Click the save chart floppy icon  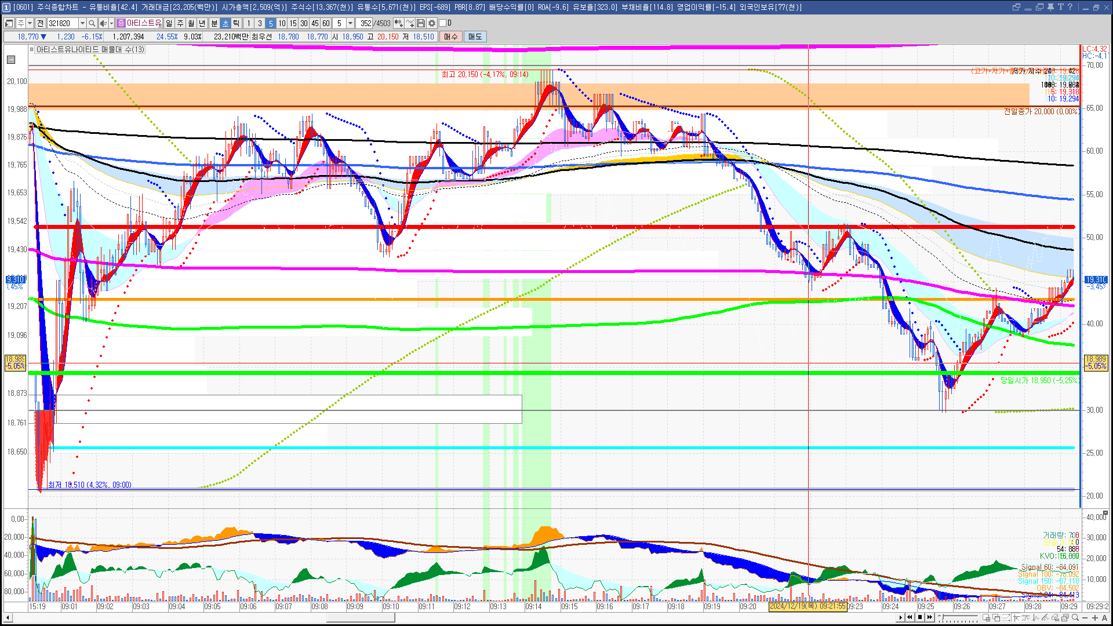click(x=421, y=23)
